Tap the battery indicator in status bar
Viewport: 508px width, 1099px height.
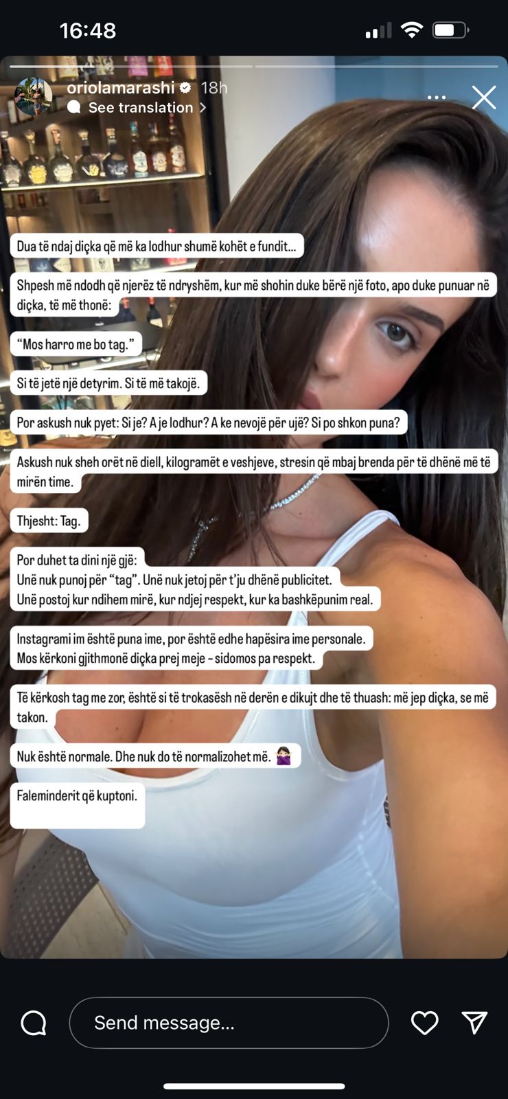[x=450, y=30]
